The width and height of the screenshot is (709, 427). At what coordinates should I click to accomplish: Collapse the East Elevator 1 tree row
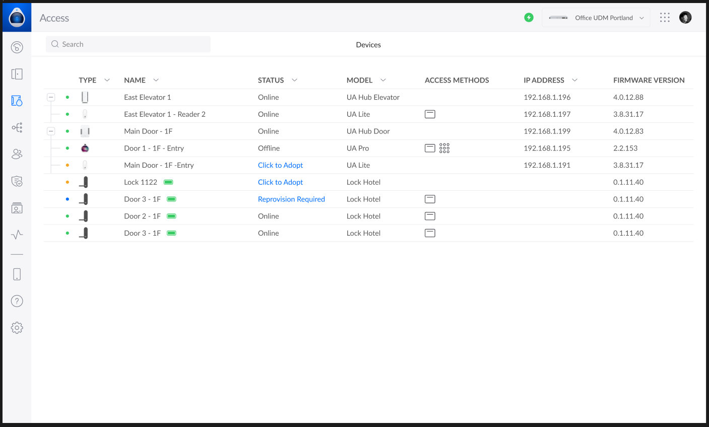(51, 97)
